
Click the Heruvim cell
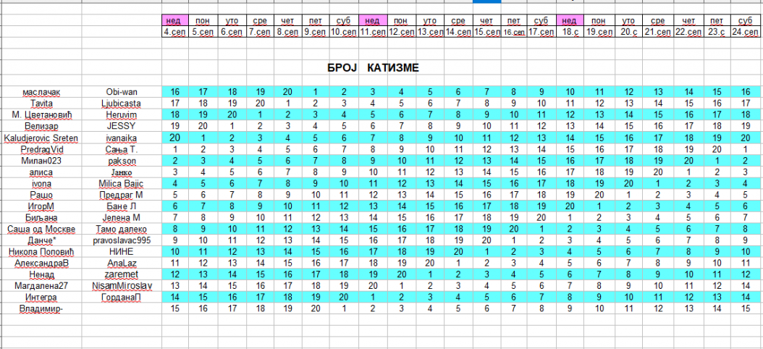pos(122,115)
